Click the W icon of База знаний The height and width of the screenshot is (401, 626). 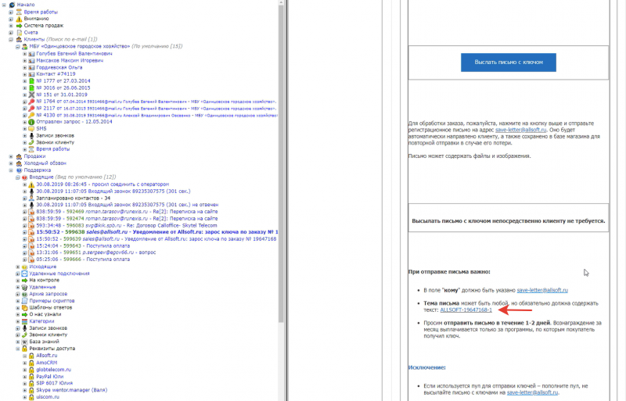[24, 342]
